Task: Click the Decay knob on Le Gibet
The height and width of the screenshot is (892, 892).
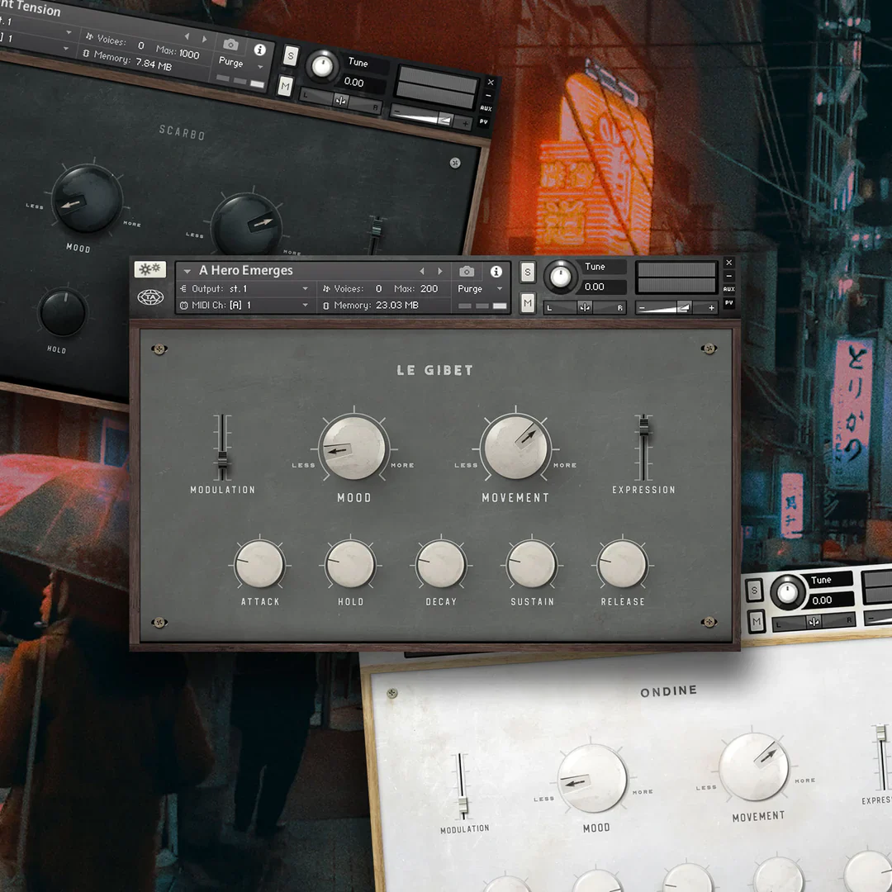Action: pos(441,564)
